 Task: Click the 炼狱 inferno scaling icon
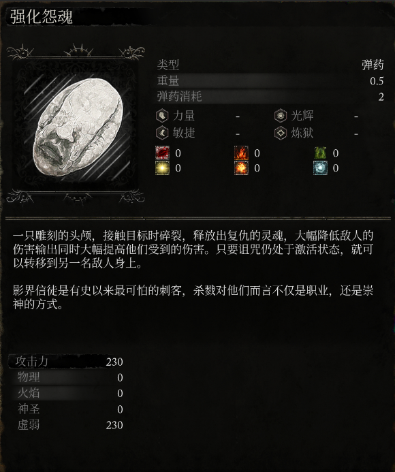pyautogui.click(x=281, y=133)
